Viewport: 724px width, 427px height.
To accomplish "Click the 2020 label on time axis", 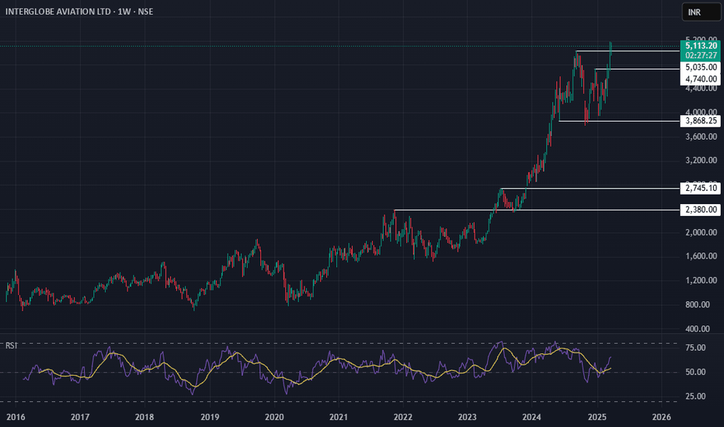I will point(274,418).
